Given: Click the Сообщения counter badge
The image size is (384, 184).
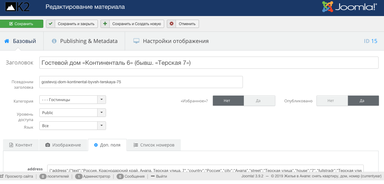Looking at the screenshot, I should pos(120,176).
